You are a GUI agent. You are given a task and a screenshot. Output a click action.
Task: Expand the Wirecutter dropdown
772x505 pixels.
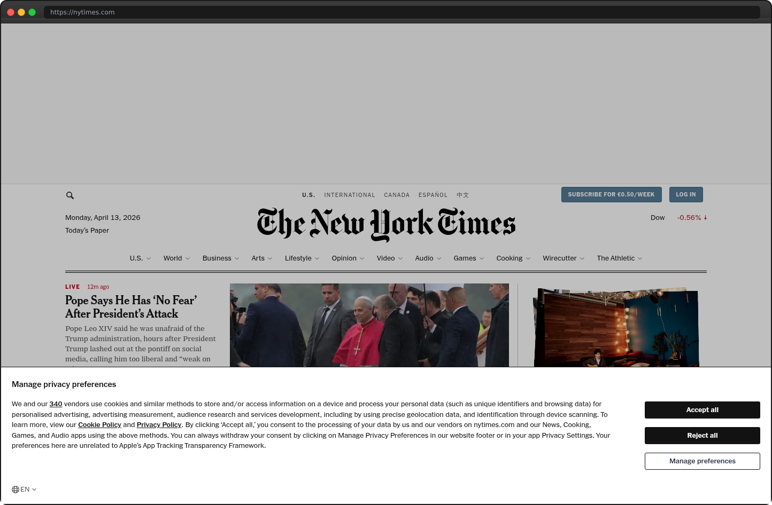563,258
